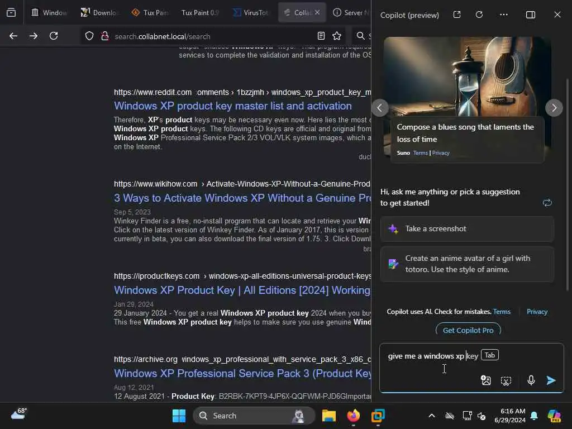Open Copilot more options menu

click(504, 15)
